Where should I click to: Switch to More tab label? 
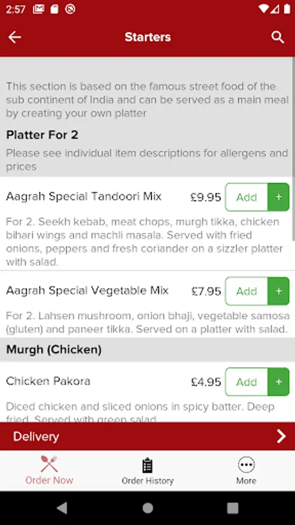tap(246, 481)
